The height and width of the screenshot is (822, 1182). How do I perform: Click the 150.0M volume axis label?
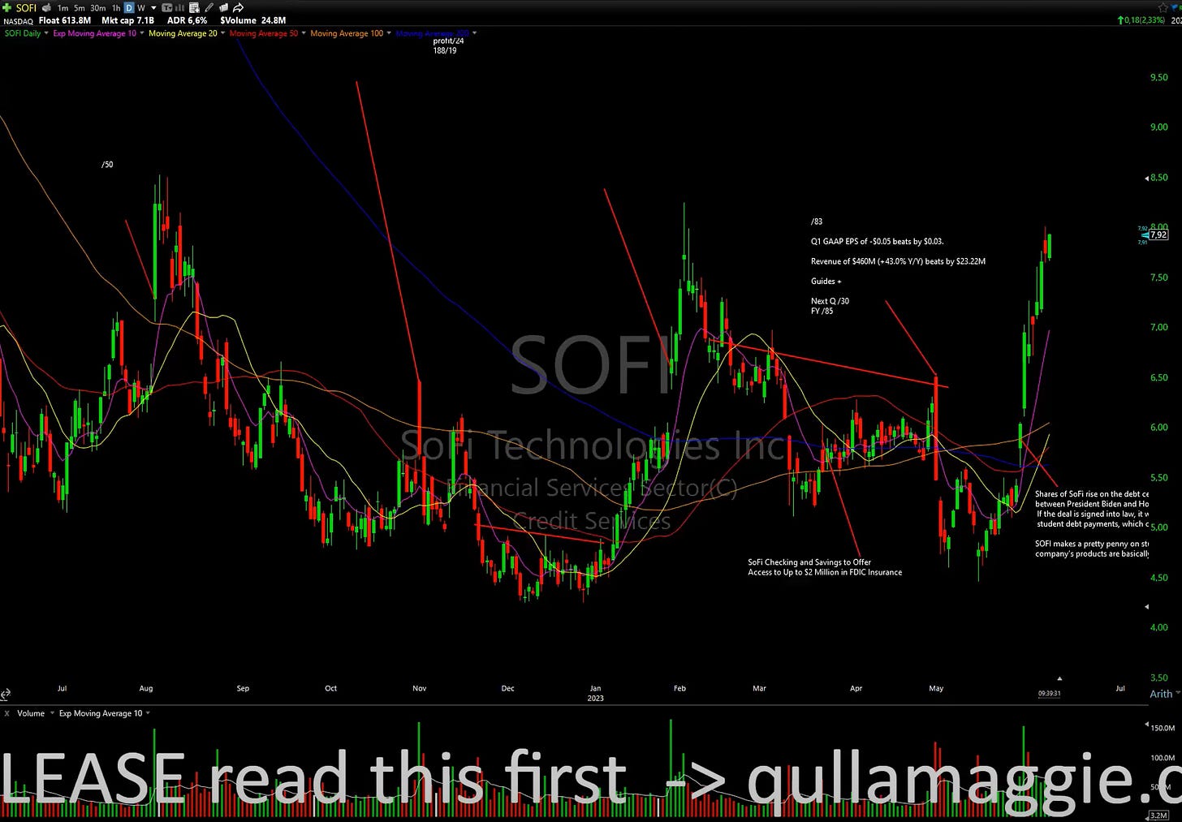1163,728
